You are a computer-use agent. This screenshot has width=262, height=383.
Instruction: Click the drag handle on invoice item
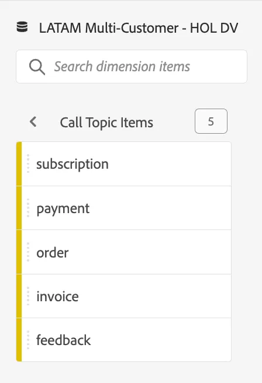tap(28, 296)
